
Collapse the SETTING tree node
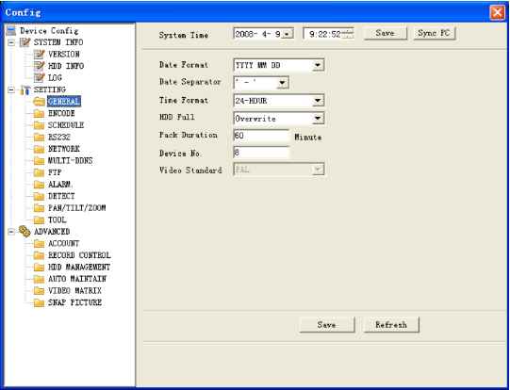click(11, 89)
